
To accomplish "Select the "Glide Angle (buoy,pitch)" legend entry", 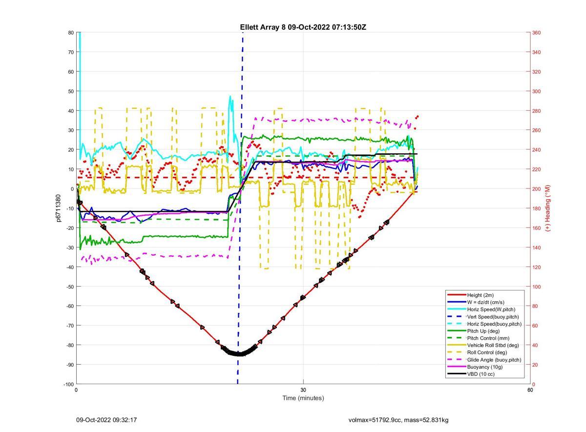I will (x=494, y=360).
